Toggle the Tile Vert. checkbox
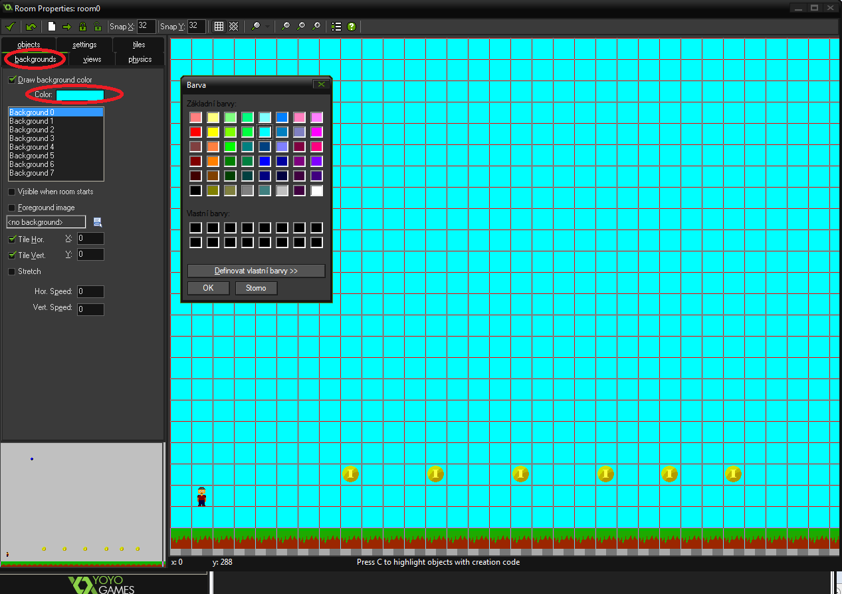 (x=11, y=255)
